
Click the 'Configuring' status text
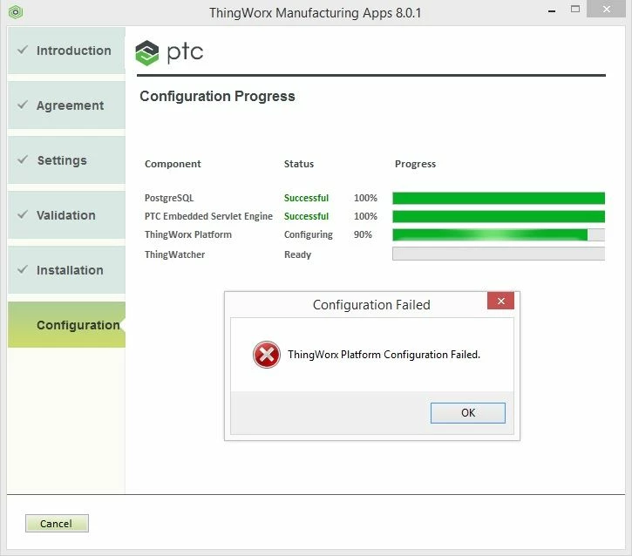[x=309, y=235]
